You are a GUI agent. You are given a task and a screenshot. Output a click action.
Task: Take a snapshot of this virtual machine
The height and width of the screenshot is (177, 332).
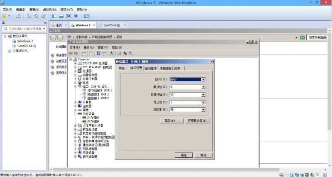(x=29, y=16)
